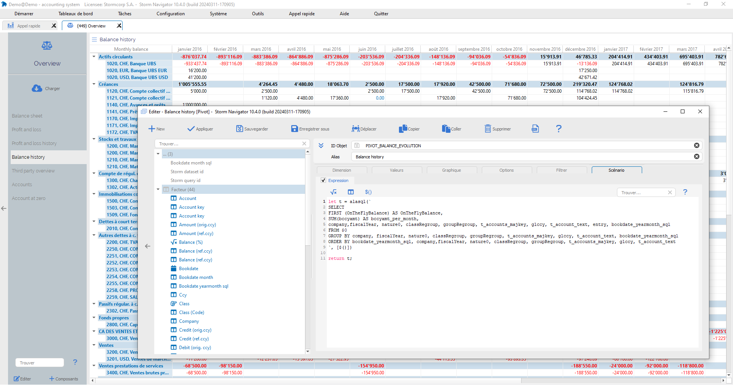Close the (449) Overview tab
Viewport: 733px width, 385px height.
(119, 26)
